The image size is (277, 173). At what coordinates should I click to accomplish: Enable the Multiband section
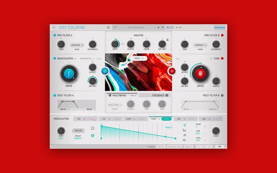point(110,95)
